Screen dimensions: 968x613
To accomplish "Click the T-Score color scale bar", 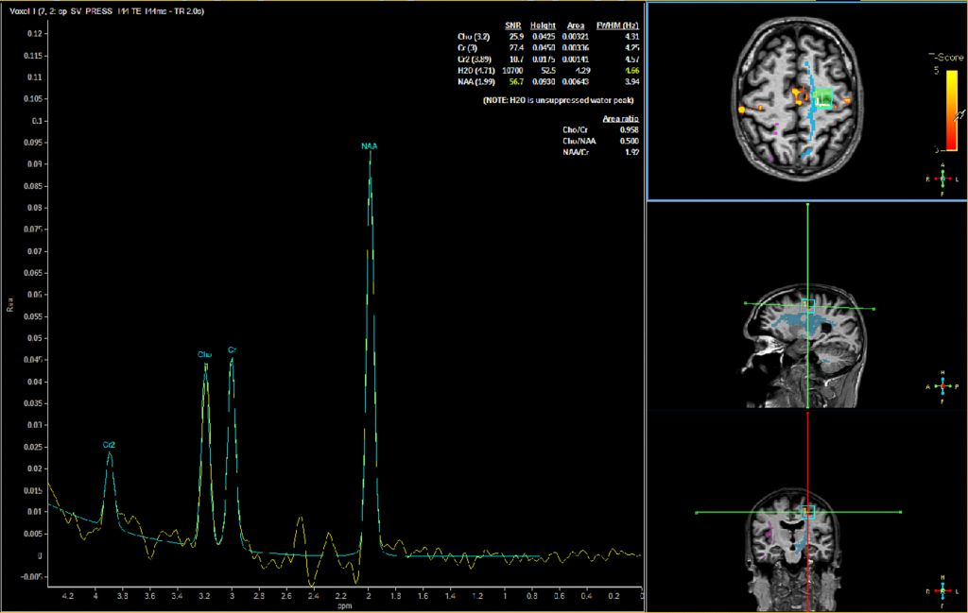I will tap(951, 110).
